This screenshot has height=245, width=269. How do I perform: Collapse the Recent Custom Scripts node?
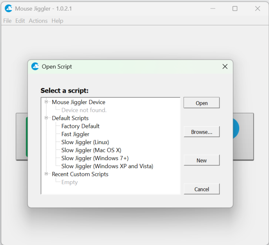click(x=46, y=174)
